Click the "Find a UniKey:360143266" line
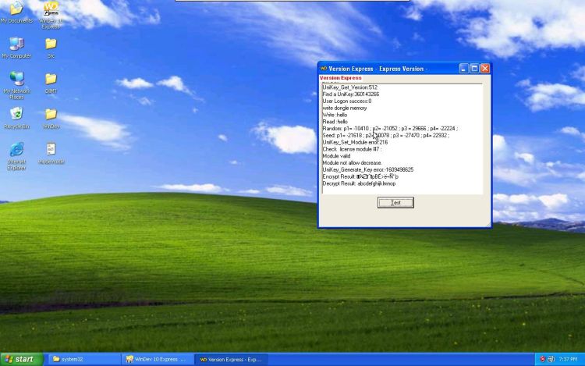 click(x=351, y=94)
